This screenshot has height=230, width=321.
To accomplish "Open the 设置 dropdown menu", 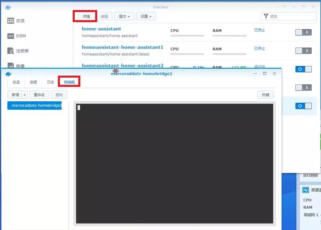I will [146, 16].
